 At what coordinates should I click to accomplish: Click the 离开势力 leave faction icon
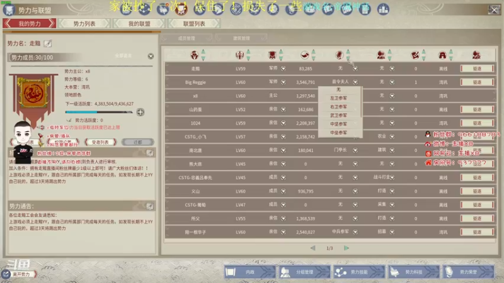pos(6,274)
